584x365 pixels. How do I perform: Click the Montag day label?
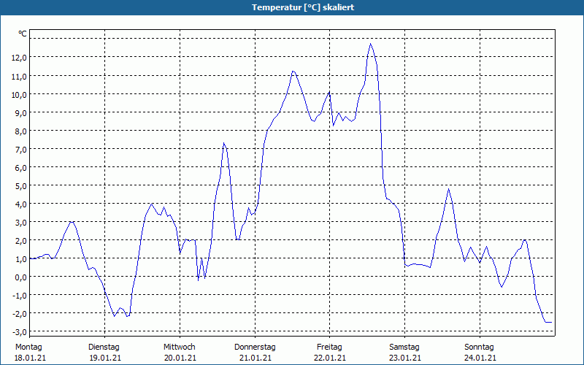pos(28,347)
